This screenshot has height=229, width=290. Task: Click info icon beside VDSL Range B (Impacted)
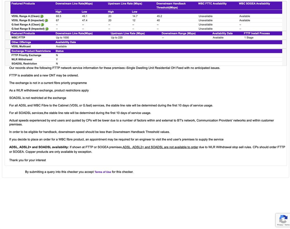click(x=46, y=20)
